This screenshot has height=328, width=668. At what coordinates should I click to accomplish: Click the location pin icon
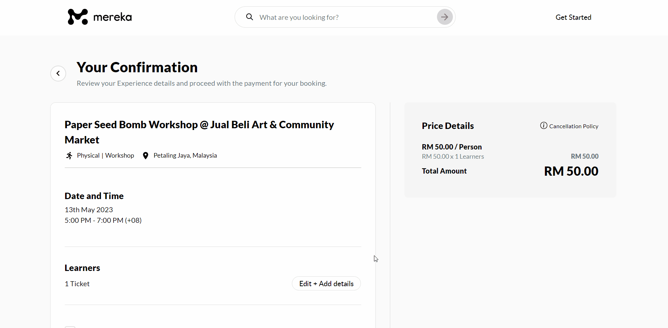coord(145,155)
